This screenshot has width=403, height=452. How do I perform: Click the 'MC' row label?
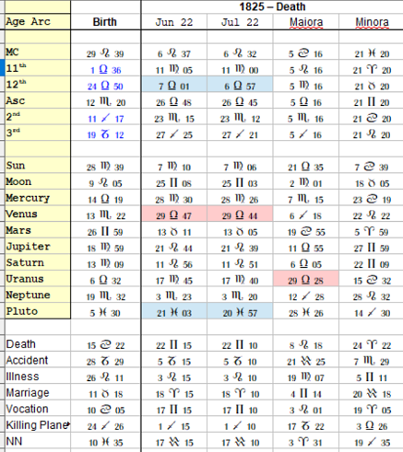point(12,52)
